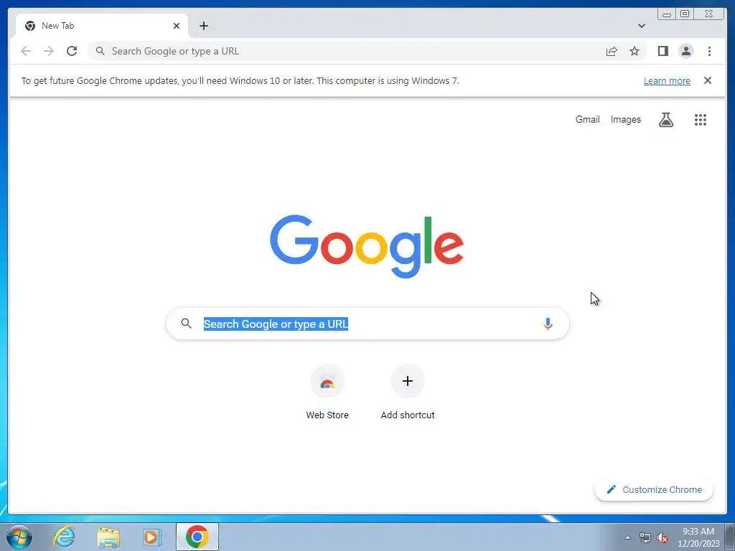
Task: Open the profile avatar menu
Action: (x=685, y=51)
